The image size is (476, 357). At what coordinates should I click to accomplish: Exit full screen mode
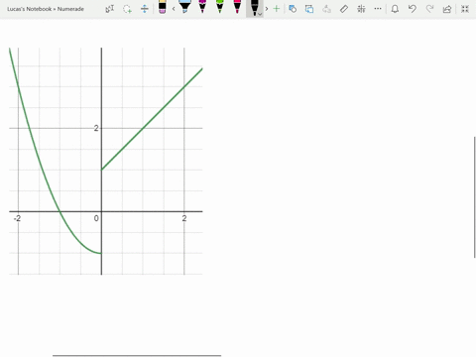(x=465, y=9)
